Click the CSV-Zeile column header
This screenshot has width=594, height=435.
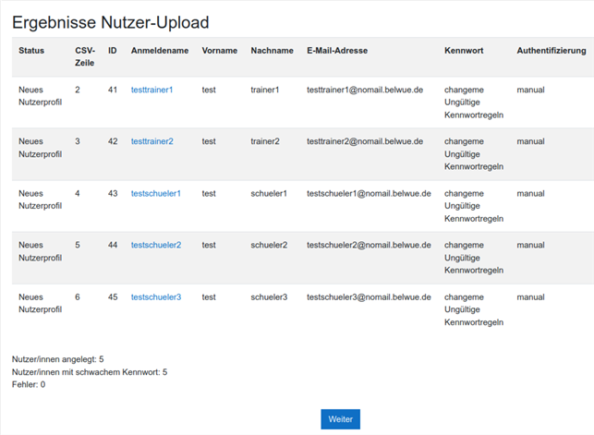point(84,57)
